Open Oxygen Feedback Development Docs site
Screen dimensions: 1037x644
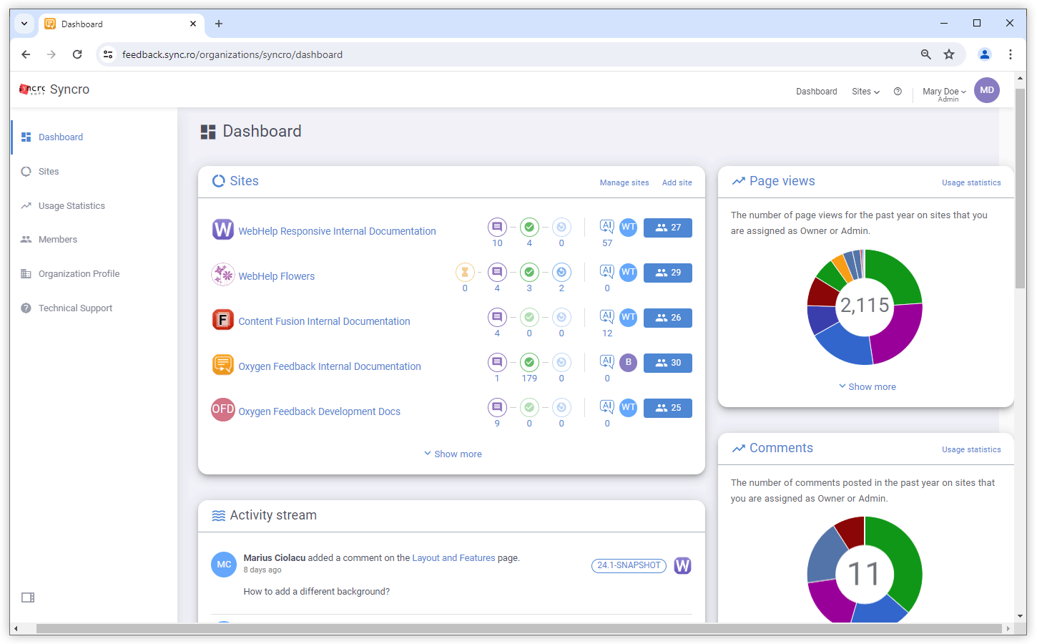pos(319,411)
